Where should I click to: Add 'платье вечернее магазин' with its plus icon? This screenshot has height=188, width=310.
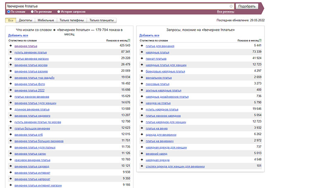click(x=11, y=58)
